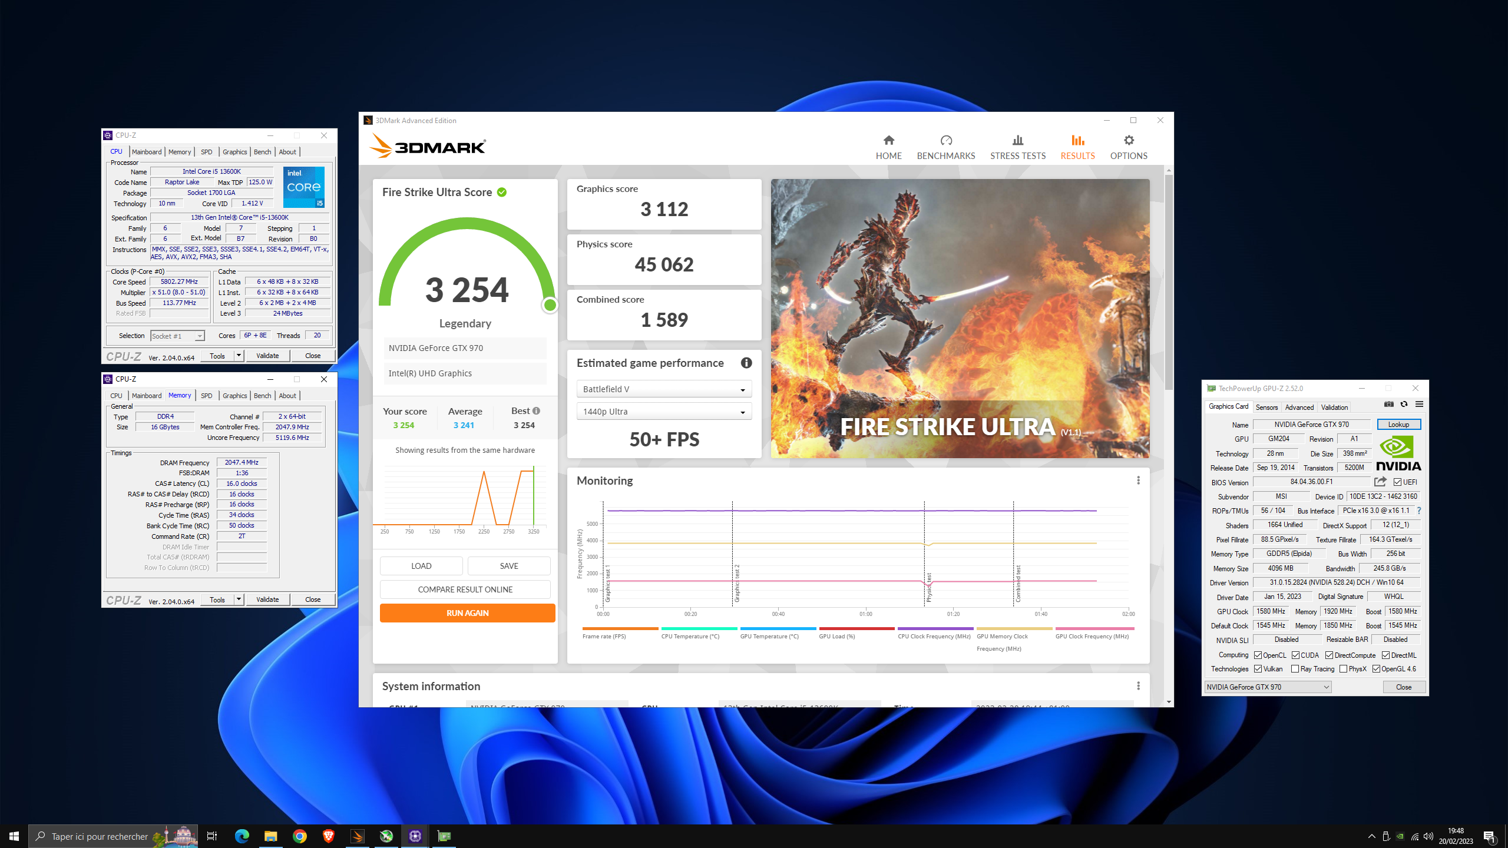Click the GPU-Z taskbar icon

pos(444,836)
